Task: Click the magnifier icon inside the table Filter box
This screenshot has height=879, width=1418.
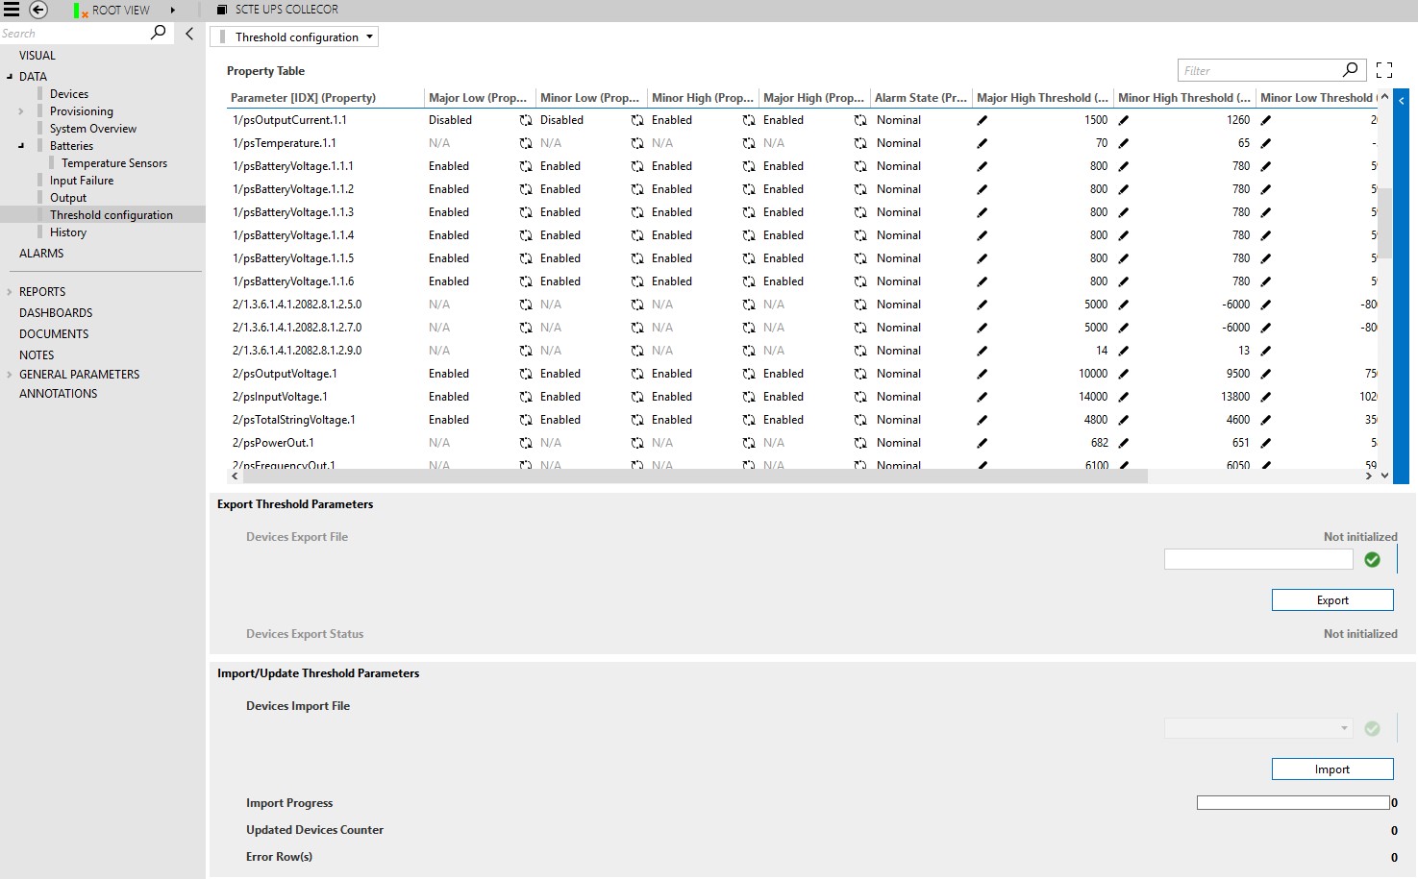Action: pos(1350,69)
